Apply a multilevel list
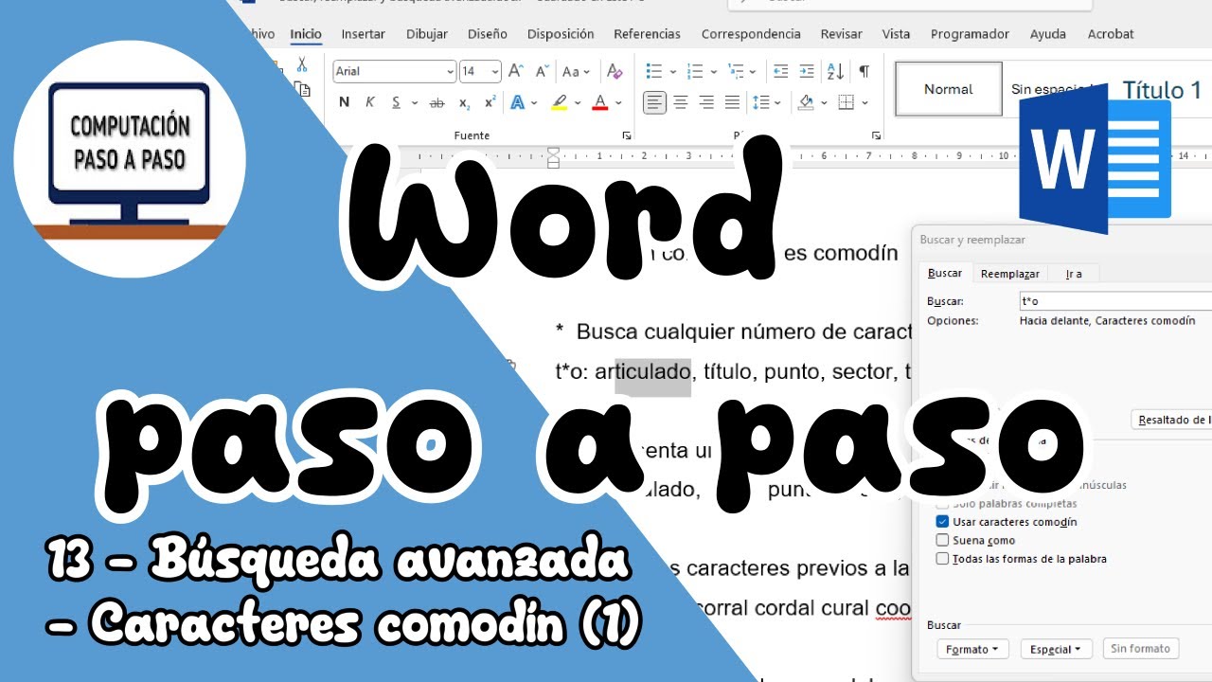The height and width of the screenshot is (682, 1212). [x=736, y=71]
